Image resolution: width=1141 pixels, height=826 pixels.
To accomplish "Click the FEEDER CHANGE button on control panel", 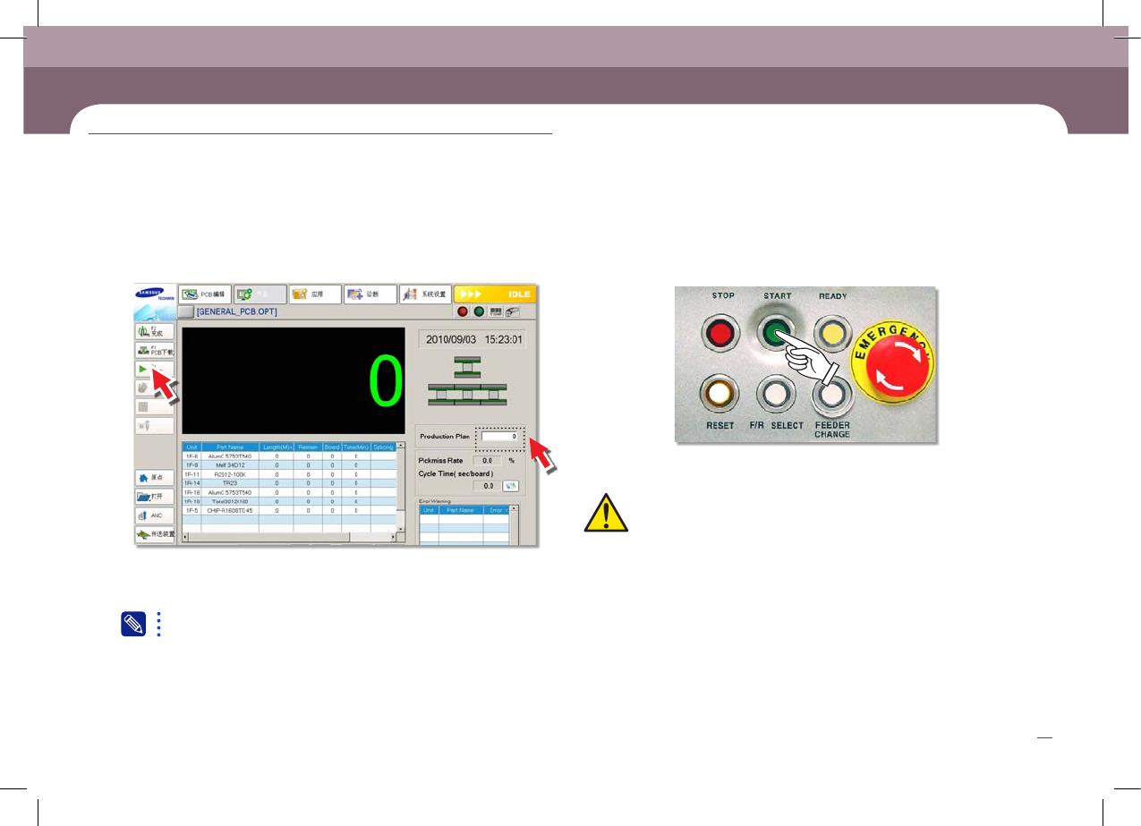I will [830, 395].
